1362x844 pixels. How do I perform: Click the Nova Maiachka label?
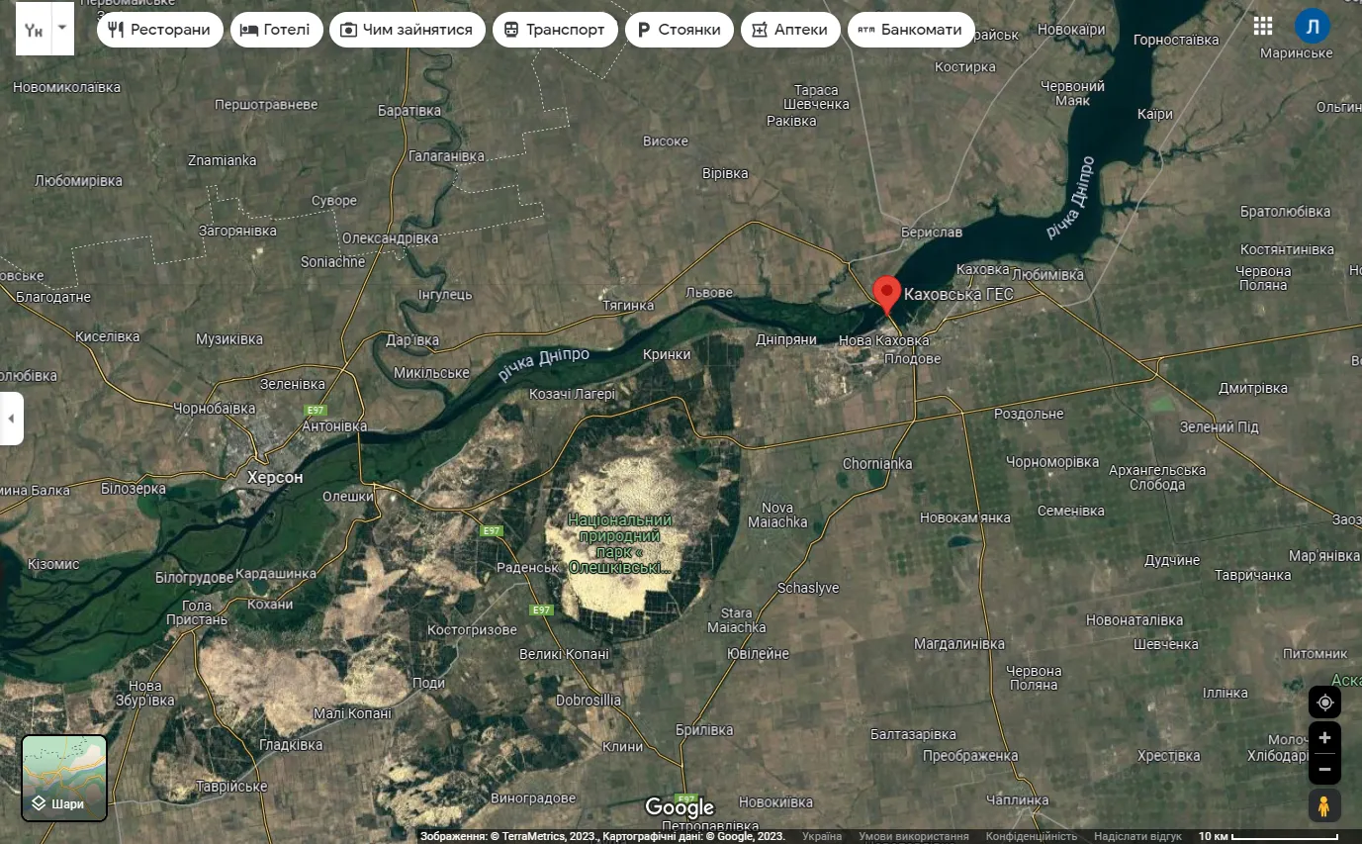tap(777, 515)
